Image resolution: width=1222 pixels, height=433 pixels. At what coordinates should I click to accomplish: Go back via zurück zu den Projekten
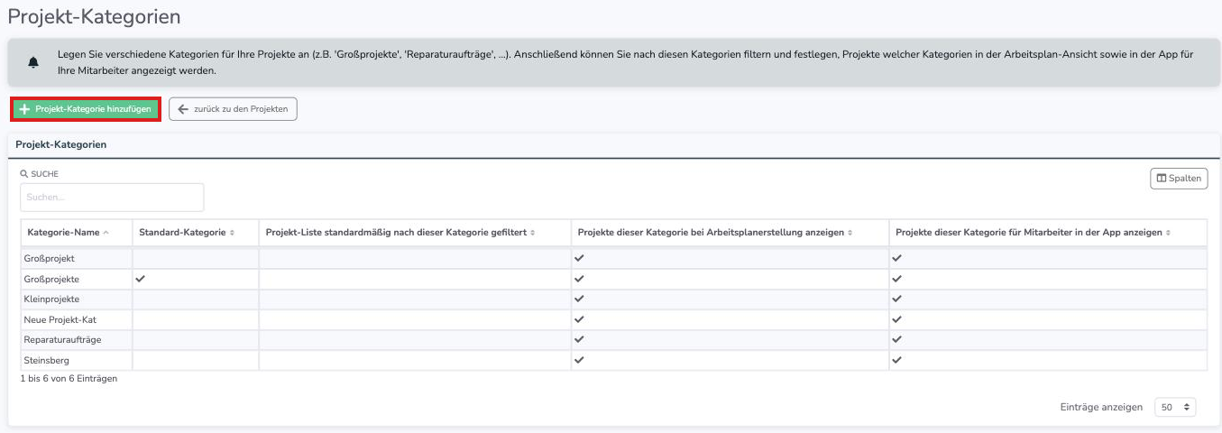233,108
